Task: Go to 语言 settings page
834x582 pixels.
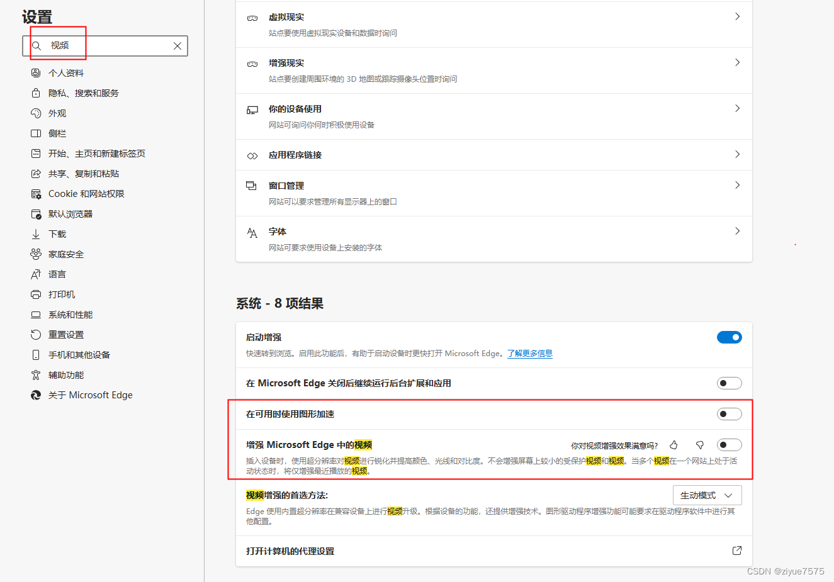Action: tap(57, 274)
